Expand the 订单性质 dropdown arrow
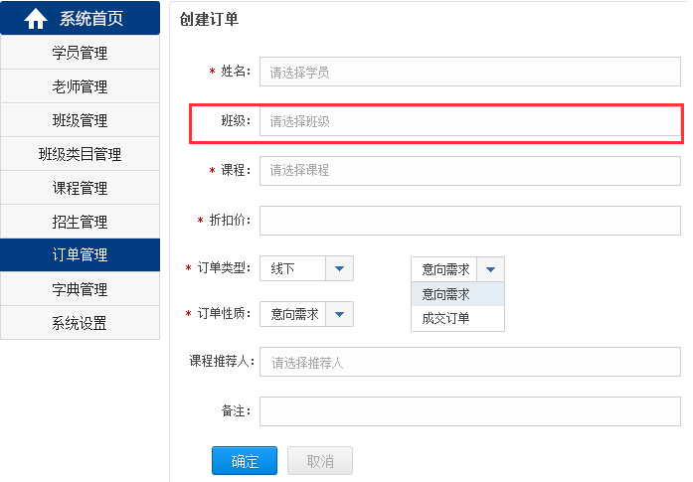693x482 pixels. click(x=340, y=314)
